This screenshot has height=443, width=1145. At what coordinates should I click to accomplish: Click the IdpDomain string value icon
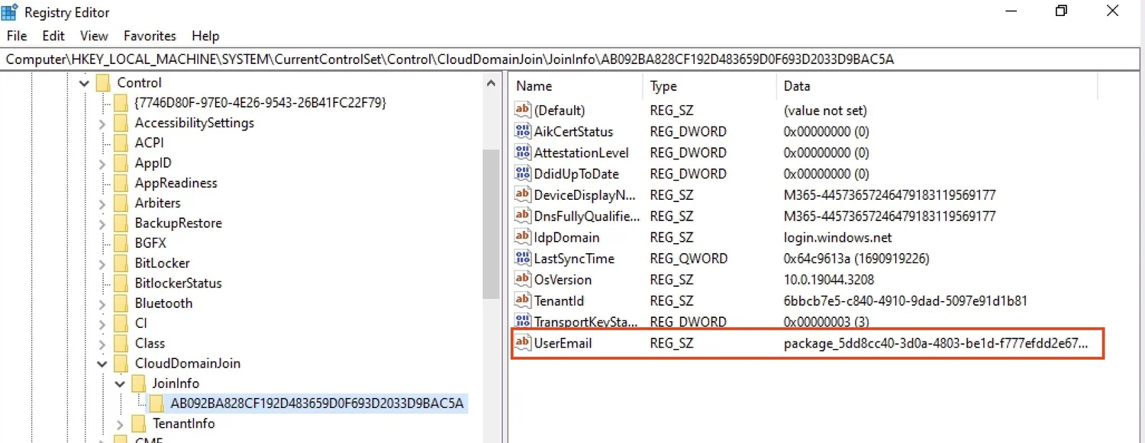(523, 237)
